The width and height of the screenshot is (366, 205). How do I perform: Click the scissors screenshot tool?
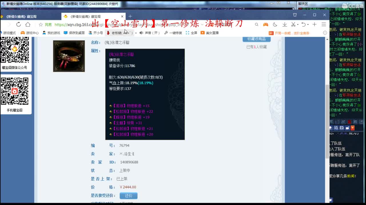(293, 24)
